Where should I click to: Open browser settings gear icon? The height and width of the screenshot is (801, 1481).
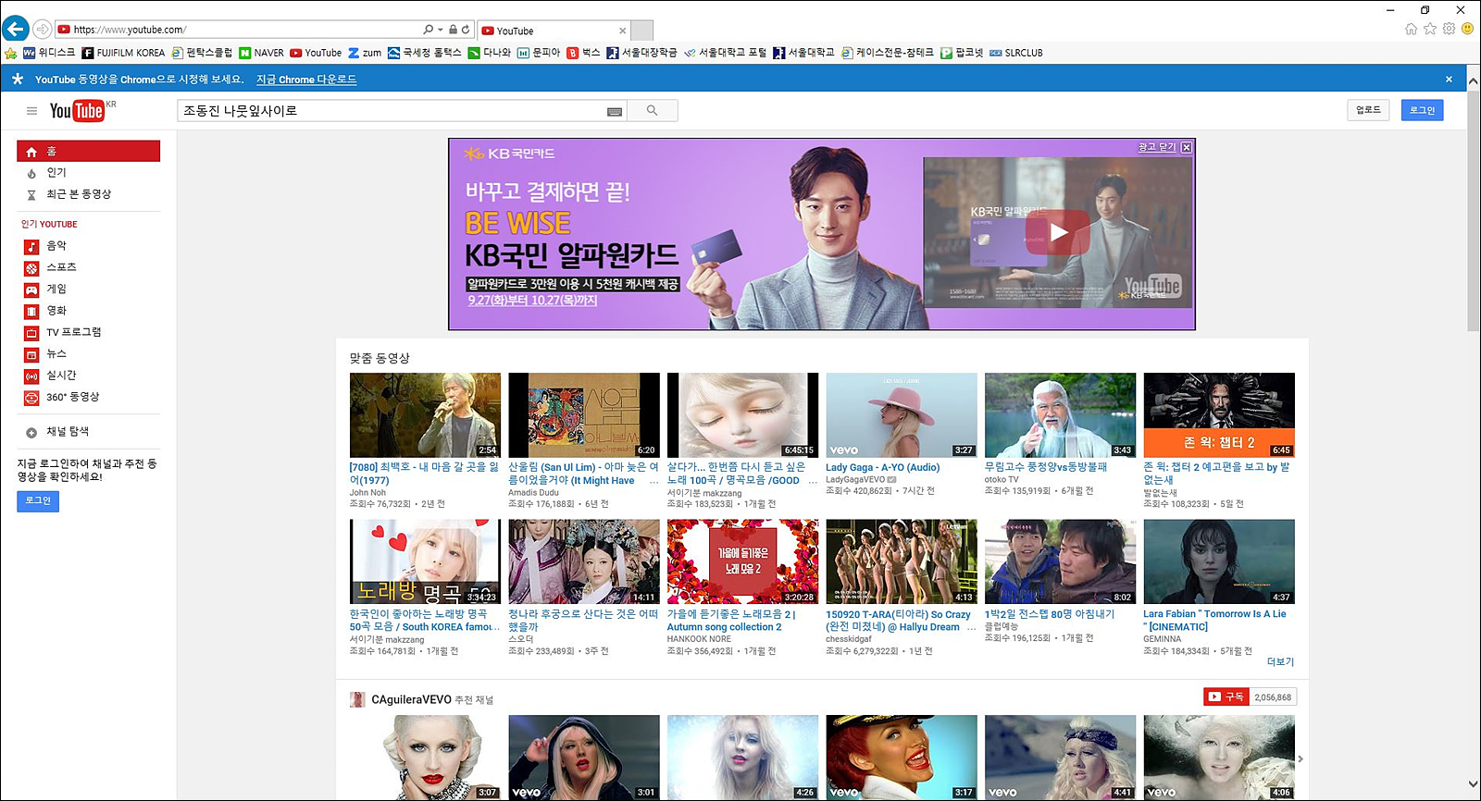1449,29
